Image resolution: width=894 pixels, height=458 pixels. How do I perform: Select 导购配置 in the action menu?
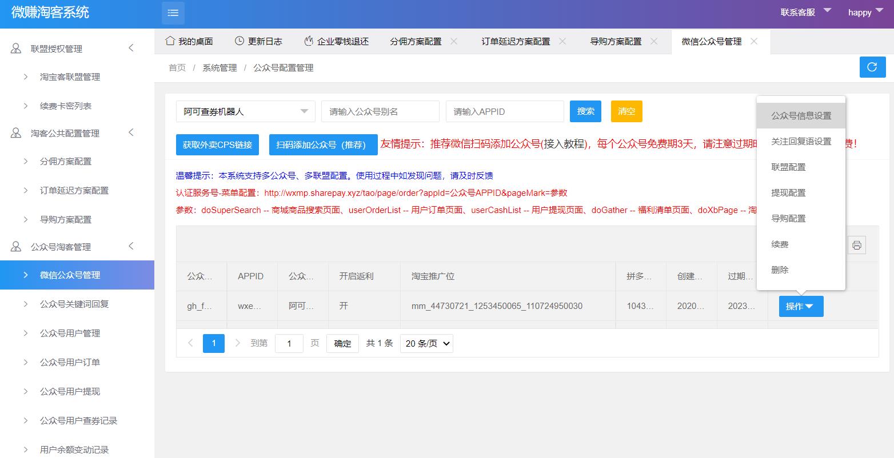click(x=801, y=218)
